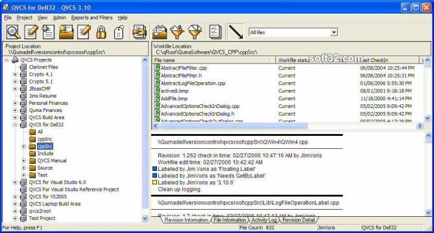This screenshot has height=233, width=434.
Task: Click the checklist report toolbar icon
Action: (x=215, y=32)
